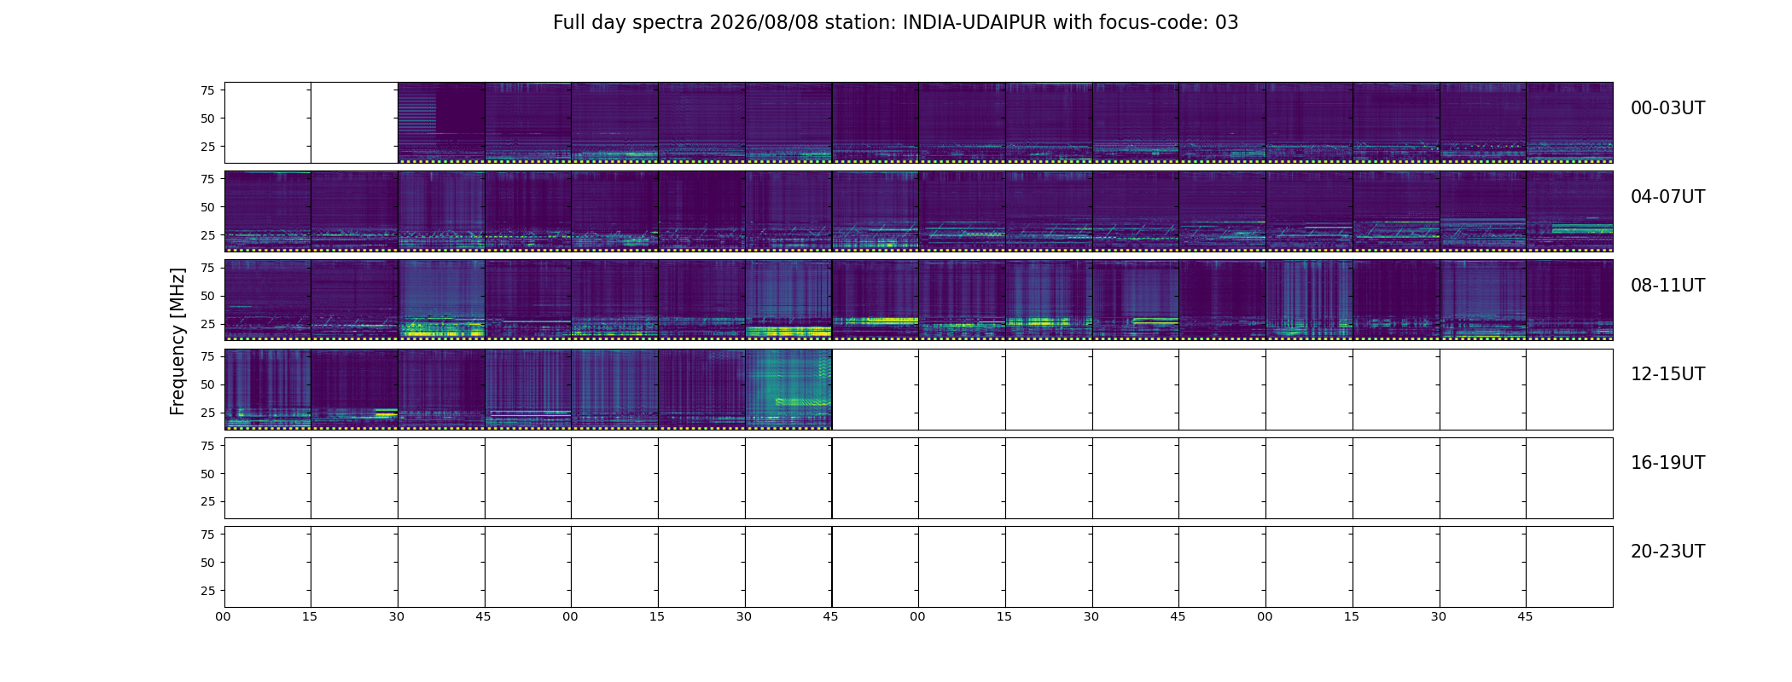Select the 04-07UT row label
Screen dimensions: 1792x682
[1667, 197]
